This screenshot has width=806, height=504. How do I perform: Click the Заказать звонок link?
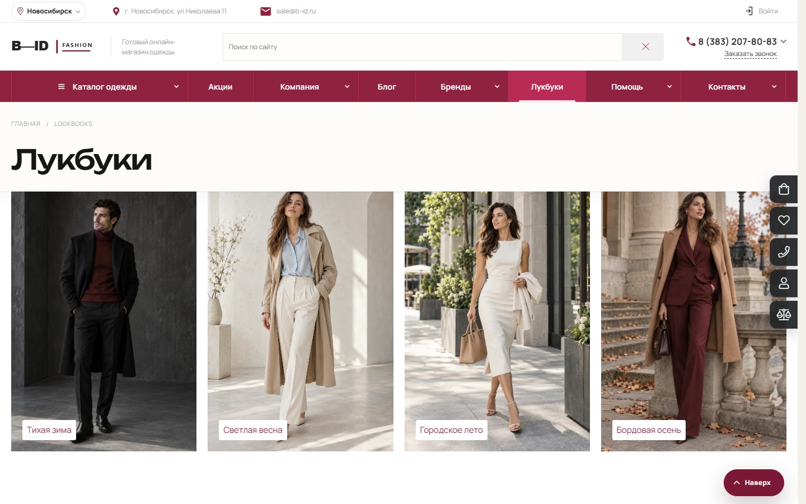(751, 54)
